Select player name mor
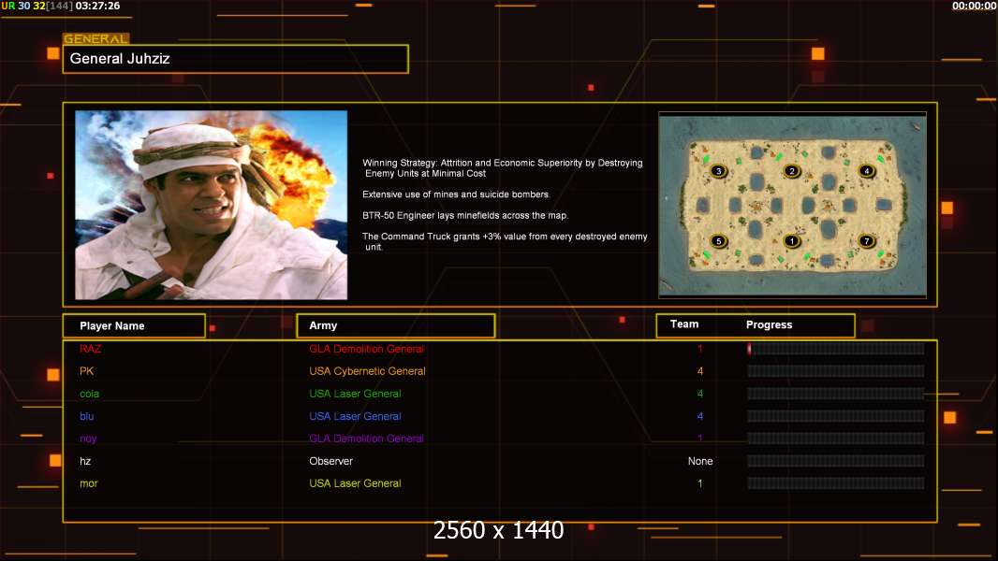The height and width of the screenshot is (561, 998). click(x=88, y=483)
